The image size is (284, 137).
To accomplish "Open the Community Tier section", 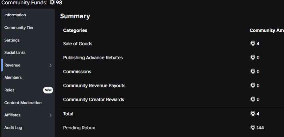I will coord(19,28).
